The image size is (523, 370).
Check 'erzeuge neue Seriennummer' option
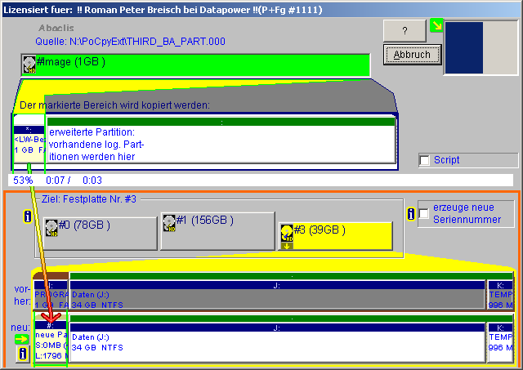pyautogui.click(x=424, y=213)
